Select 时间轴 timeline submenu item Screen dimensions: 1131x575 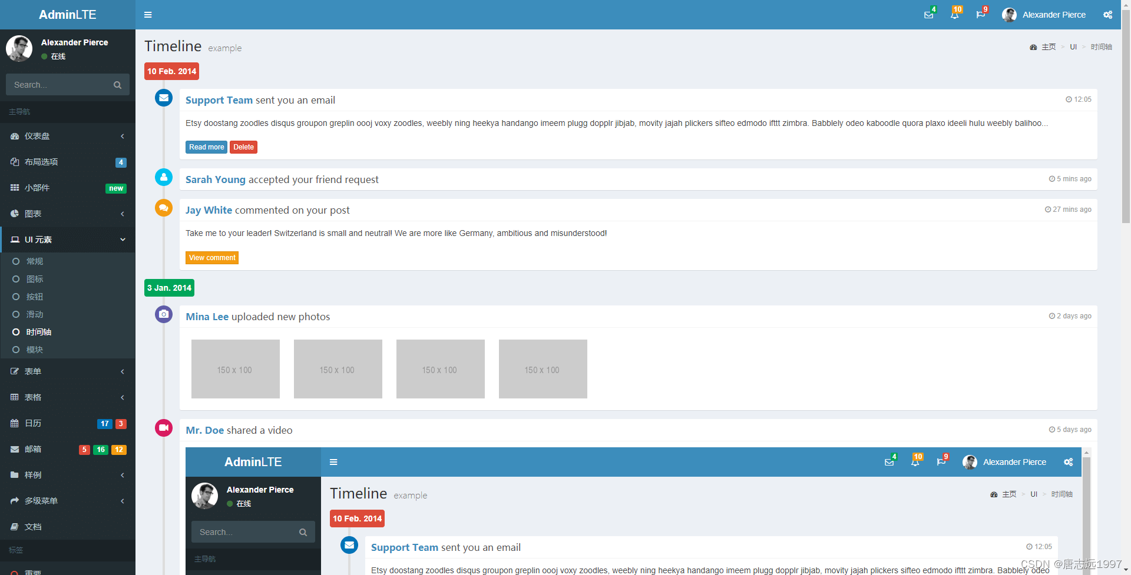pyautogui.click(x=68, y=332)
